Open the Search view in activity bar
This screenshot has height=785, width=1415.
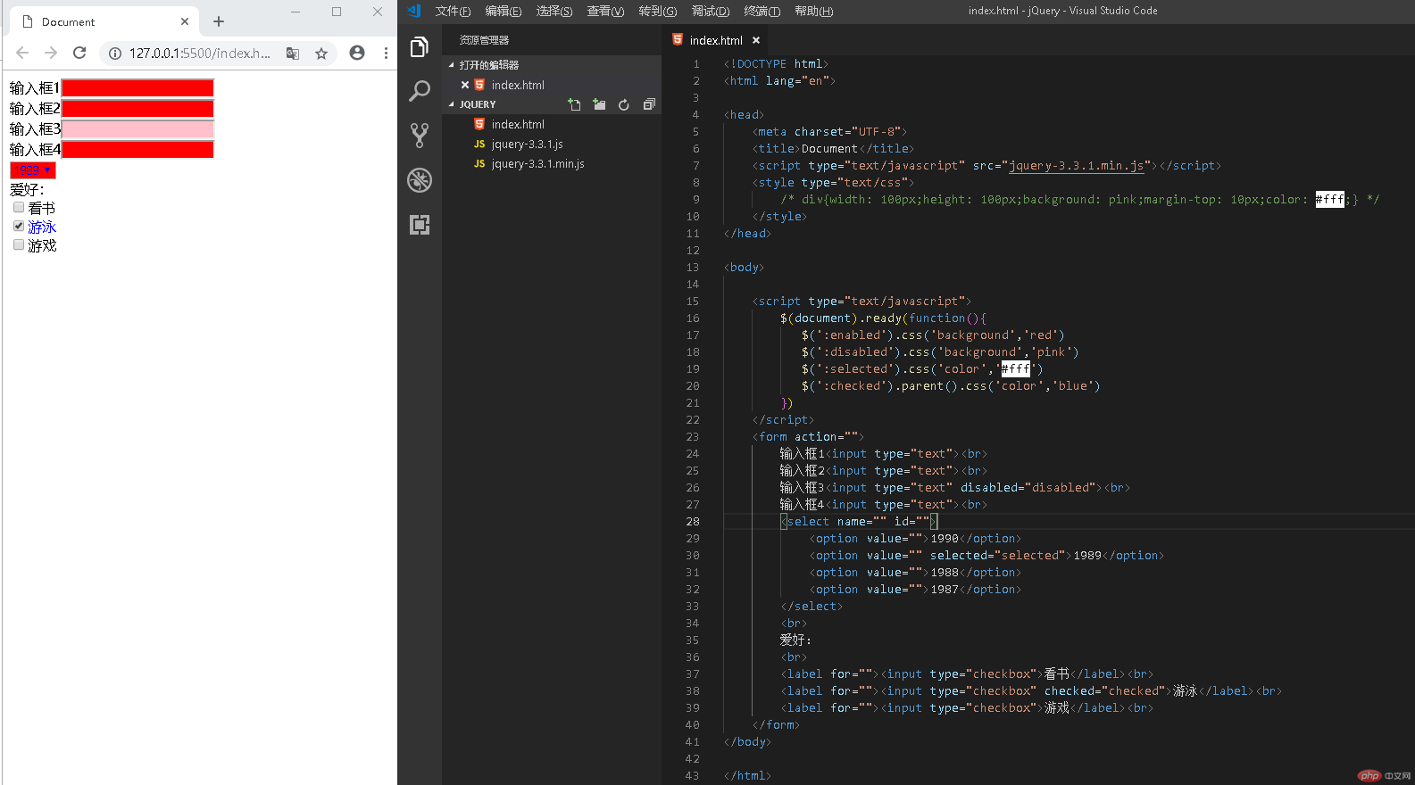pyautogui.click(x=420, y=91)
